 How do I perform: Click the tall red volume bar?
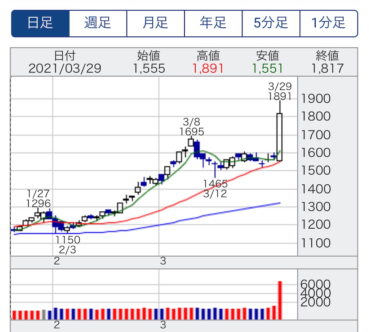coord(280,300)
